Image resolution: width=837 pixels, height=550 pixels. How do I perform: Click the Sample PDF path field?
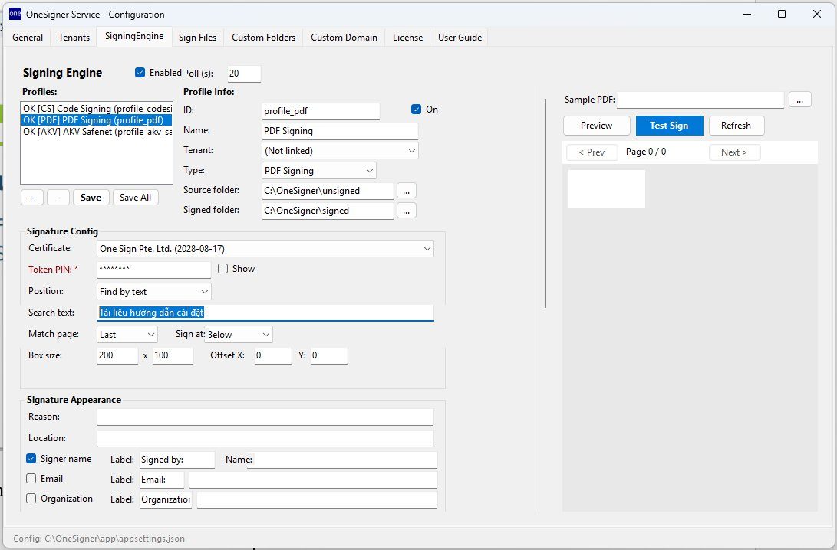(700, 100)
